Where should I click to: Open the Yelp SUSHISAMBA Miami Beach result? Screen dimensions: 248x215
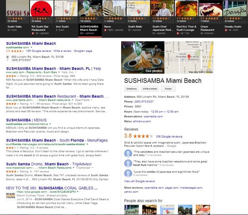tap(54, 69)
